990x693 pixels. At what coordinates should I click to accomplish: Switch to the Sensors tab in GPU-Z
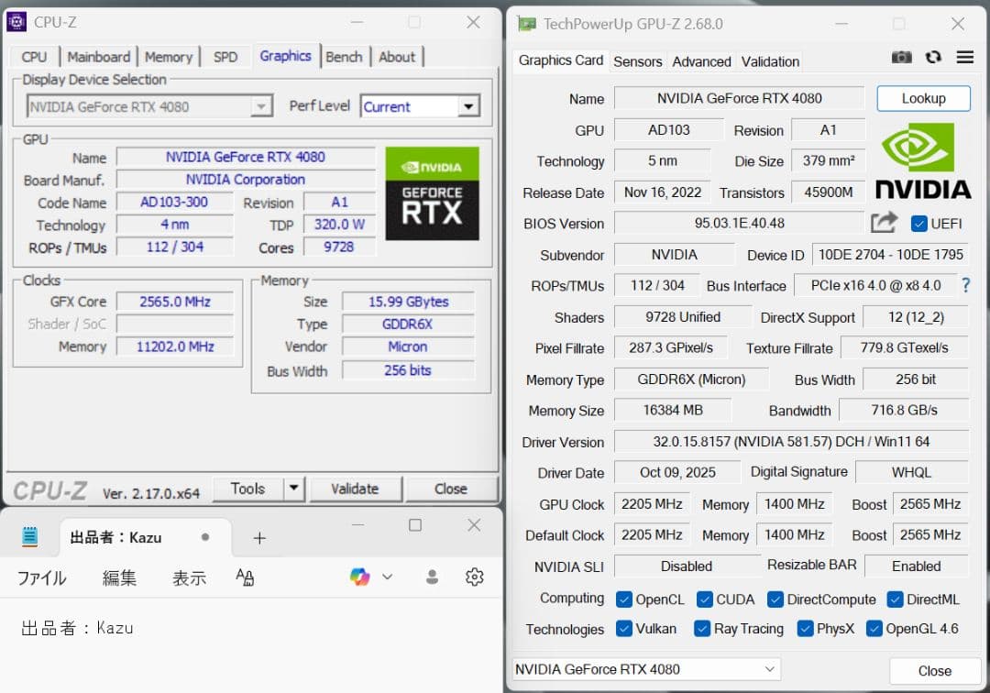tap(637, 61)
